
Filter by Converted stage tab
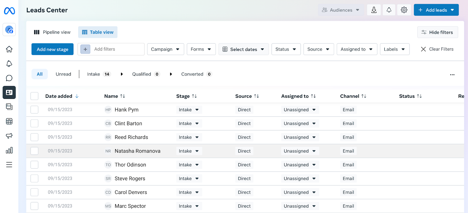click(x=197, y=74)
